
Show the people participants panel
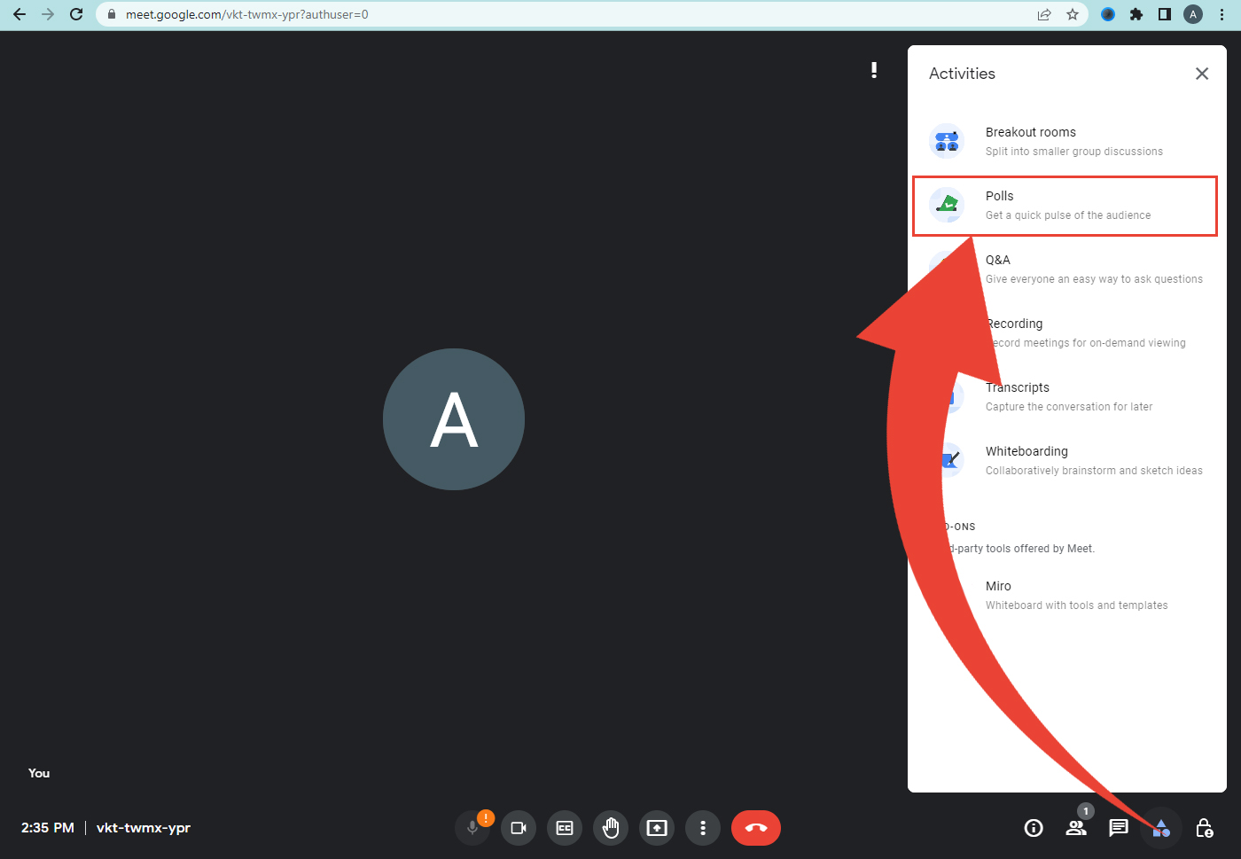(x=1076, y=828)
